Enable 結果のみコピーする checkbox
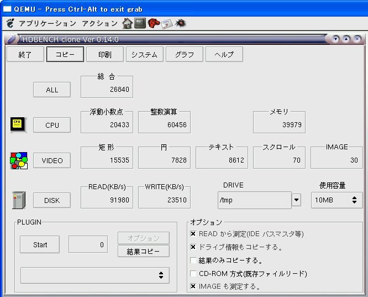The width and height of the screenshot is (368, 297). 193,260
